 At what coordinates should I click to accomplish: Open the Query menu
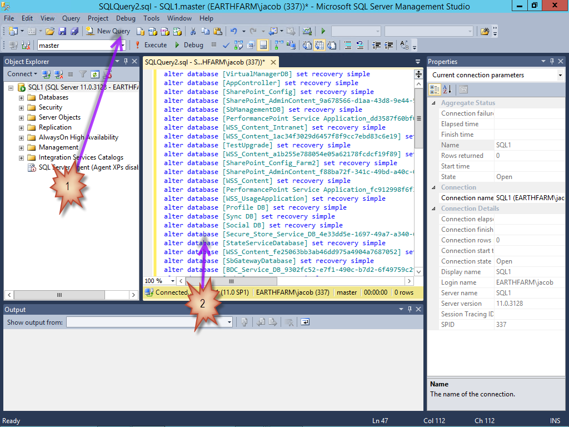[71, 18]
